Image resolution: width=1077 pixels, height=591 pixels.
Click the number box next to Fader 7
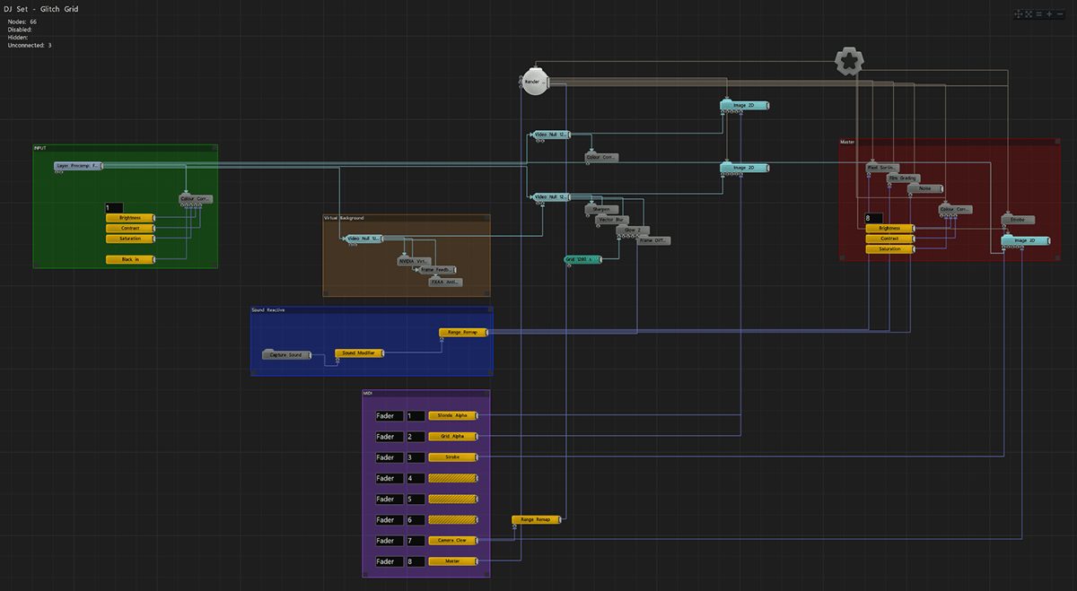point(416,541)
